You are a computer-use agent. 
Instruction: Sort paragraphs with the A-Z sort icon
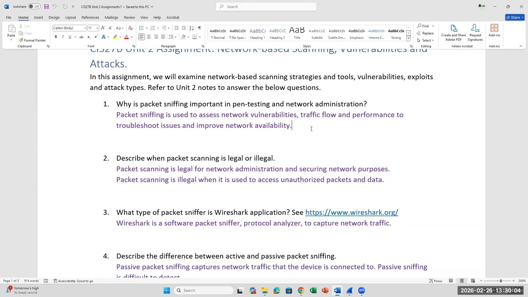pyautogui.click(x=191, y=28)
